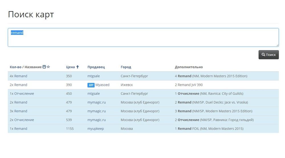Open the myupkeep seller link
This screenshot has height=158, width=285.
pyautogui.click(x=95, y=129)
